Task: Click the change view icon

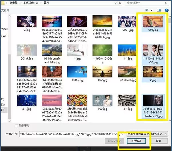Action: [147, 10]
